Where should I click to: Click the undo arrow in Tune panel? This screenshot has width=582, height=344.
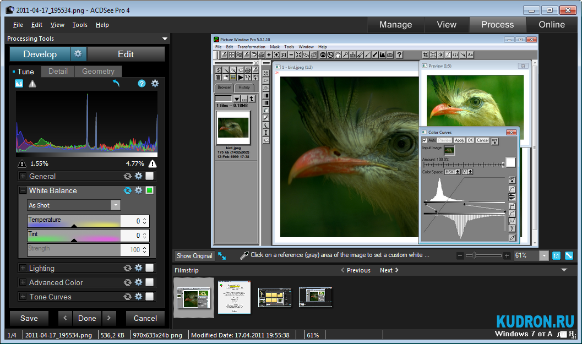(x=116, y=84)
